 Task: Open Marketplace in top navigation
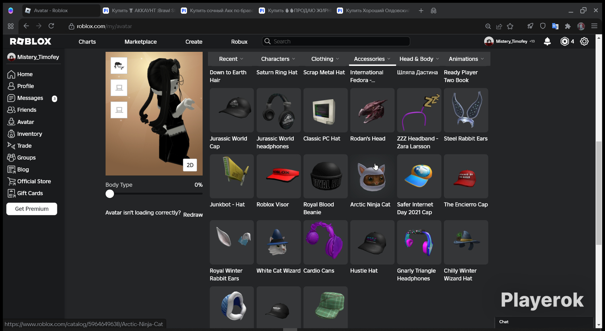point(141,42)
